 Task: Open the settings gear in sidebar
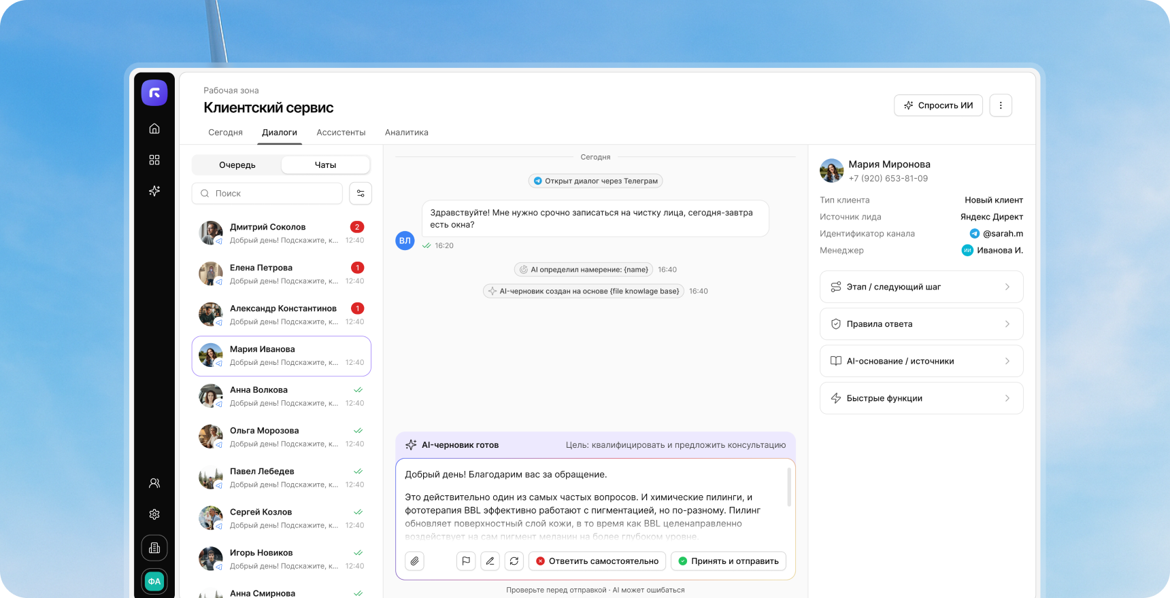coord(154,514)
